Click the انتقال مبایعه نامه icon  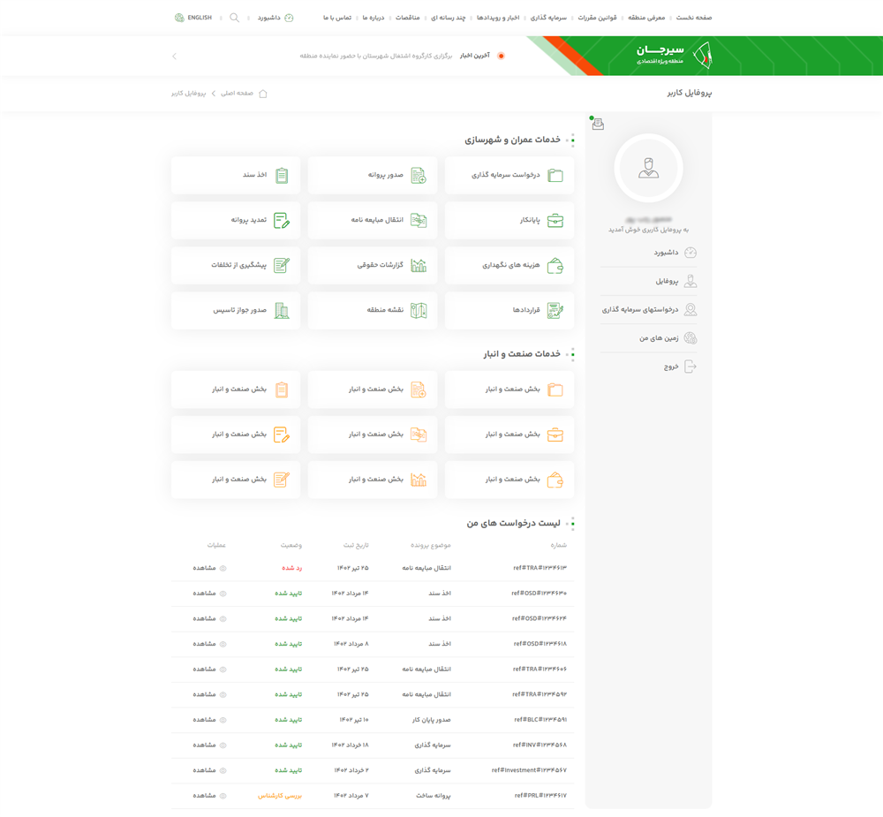coord(419,220)
